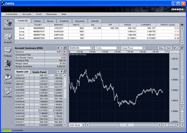Close the Account Summary panel with X

(58, 48)
